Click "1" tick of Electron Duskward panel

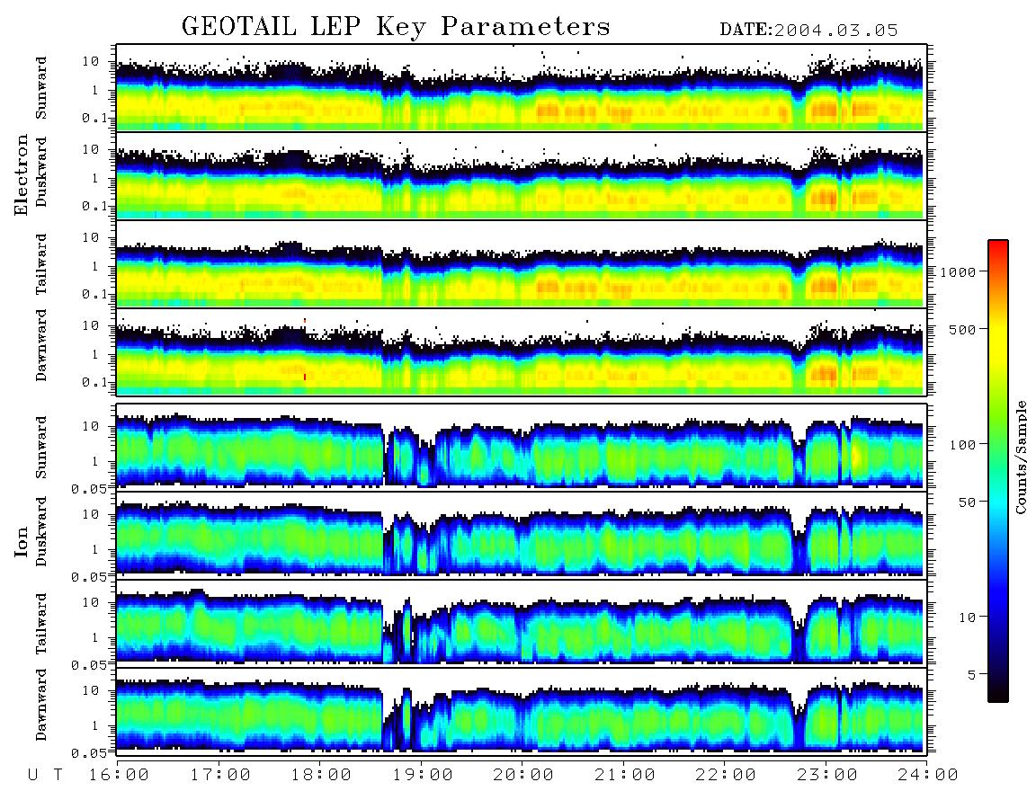coord(95,178)
